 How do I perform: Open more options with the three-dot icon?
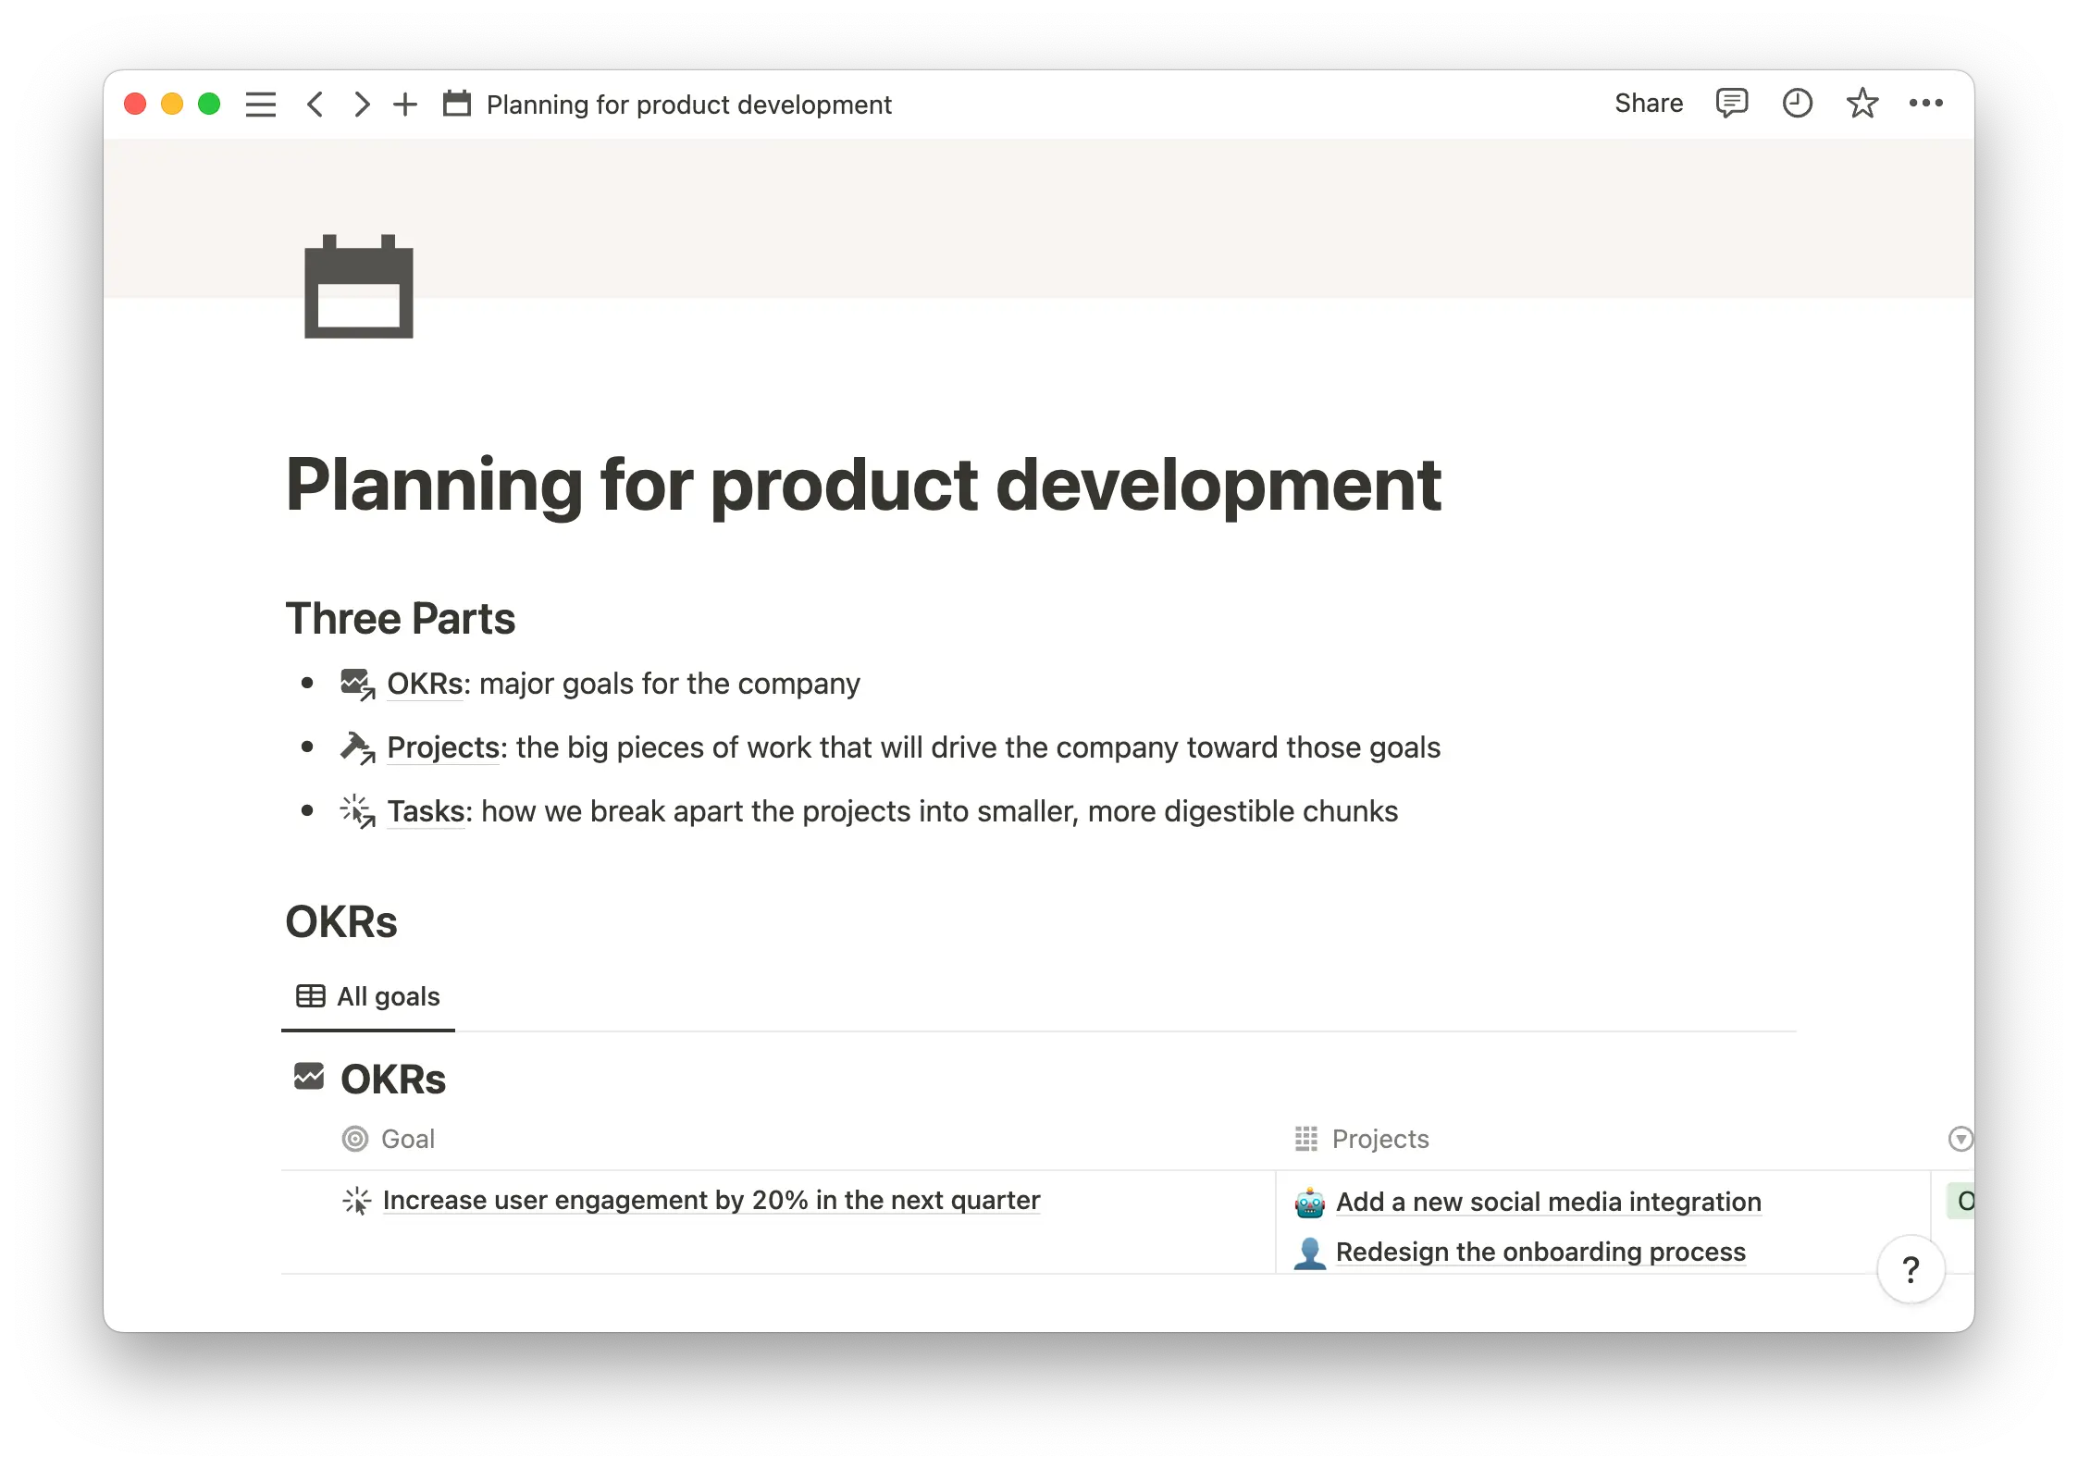pos(1925,104)
